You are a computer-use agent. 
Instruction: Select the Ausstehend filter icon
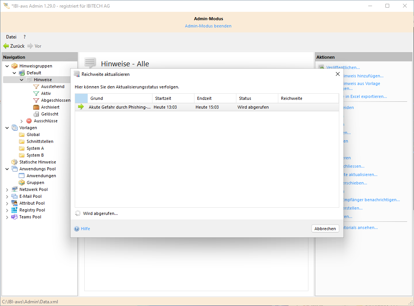[x=36, y=87]
